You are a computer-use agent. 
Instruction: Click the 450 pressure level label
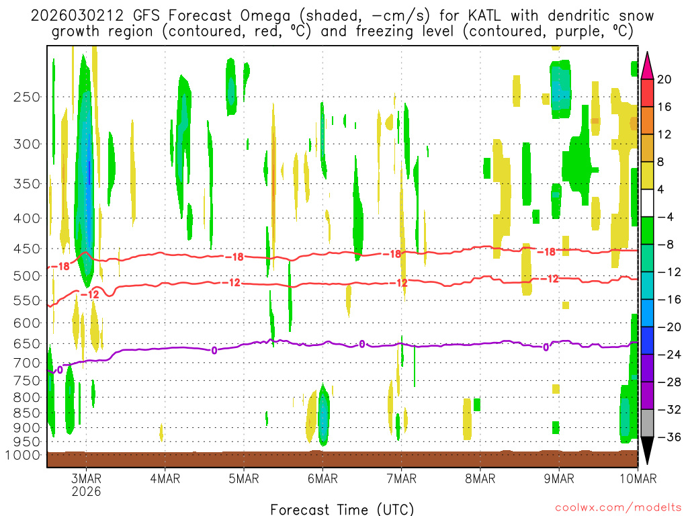[27, 249]
